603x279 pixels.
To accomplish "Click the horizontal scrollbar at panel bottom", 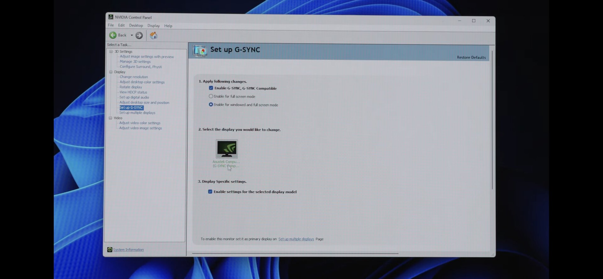I will pos(295,253).
